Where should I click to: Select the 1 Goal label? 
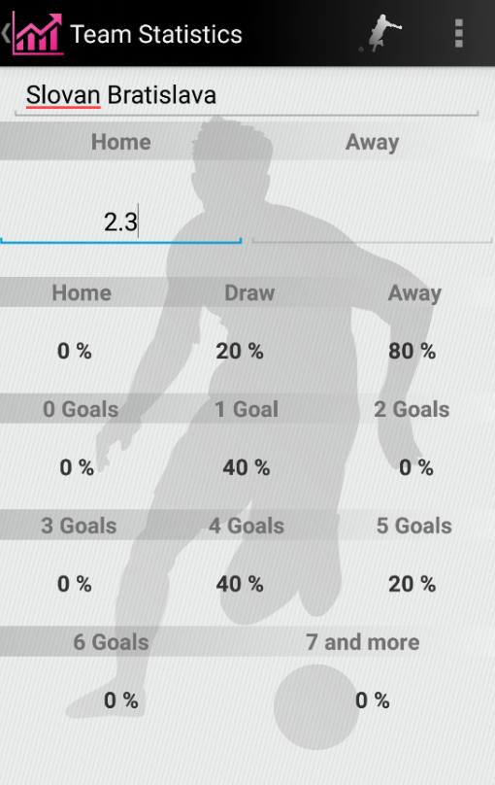click(x=247, y=409)
